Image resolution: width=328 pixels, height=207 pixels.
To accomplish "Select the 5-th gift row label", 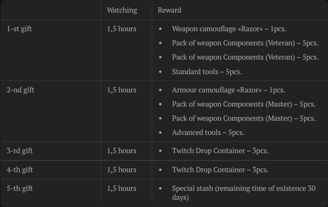I will tap(20, 188).
